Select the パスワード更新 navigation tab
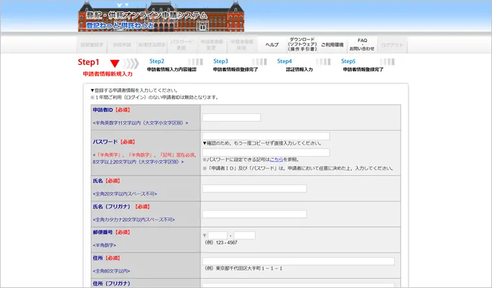This screenshot has height=288, width=492. [181, 44]
